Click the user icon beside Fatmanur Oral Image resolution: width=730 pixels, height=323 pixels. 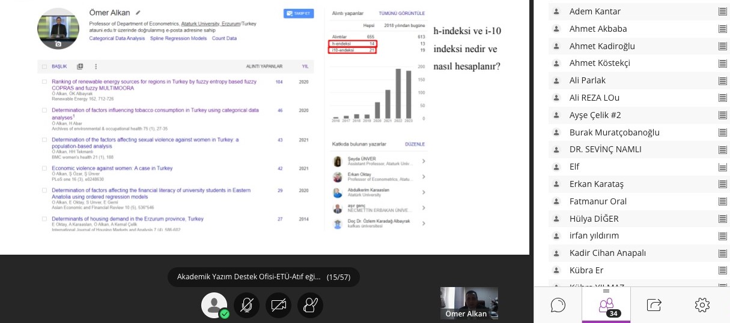click(556, 201)
